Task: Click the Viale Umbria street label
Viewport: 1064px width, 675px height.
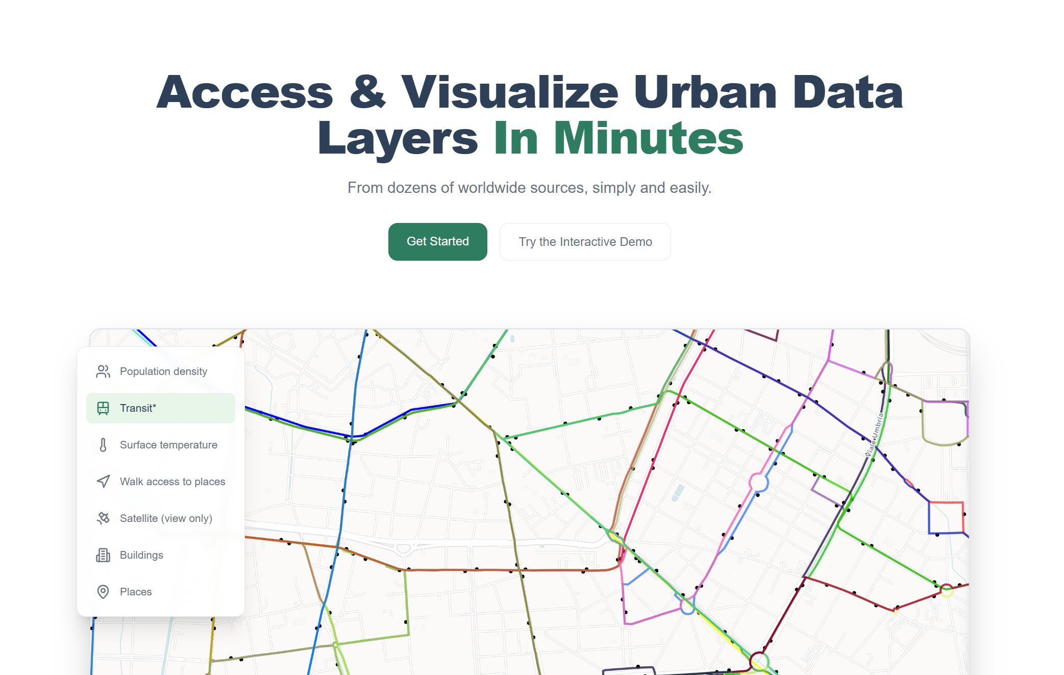Action: 874,435
